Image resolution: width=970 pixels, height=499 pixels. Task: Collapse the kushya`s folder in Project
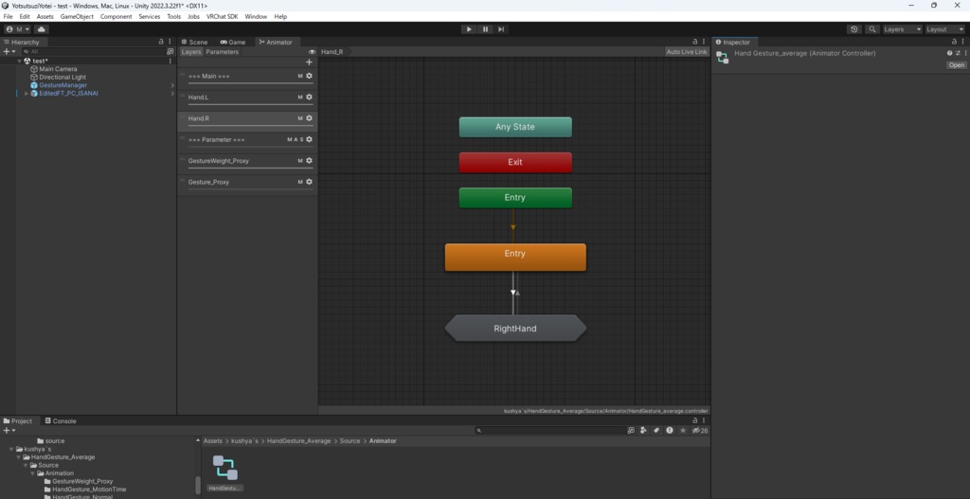click(x=11, y=449)
